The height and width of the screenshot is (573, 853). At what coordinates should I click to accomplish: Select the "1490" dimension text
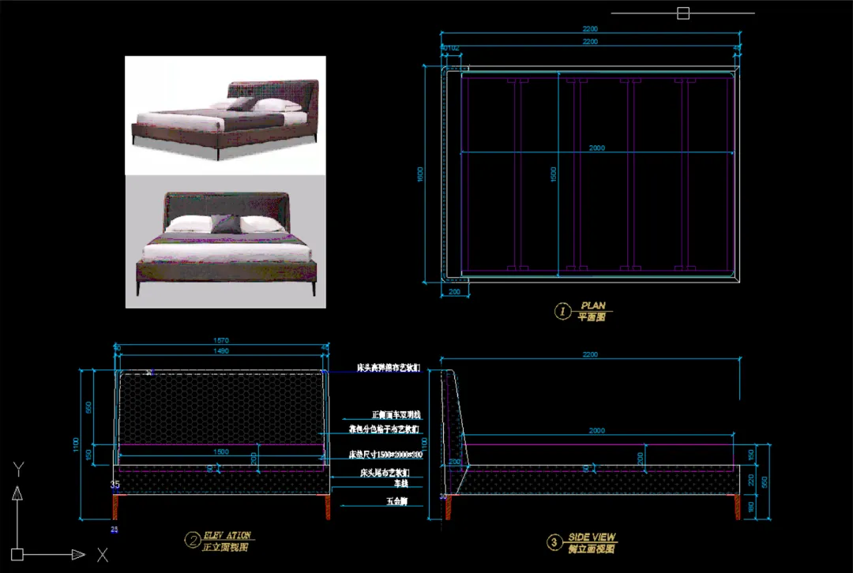pos(221,351)
